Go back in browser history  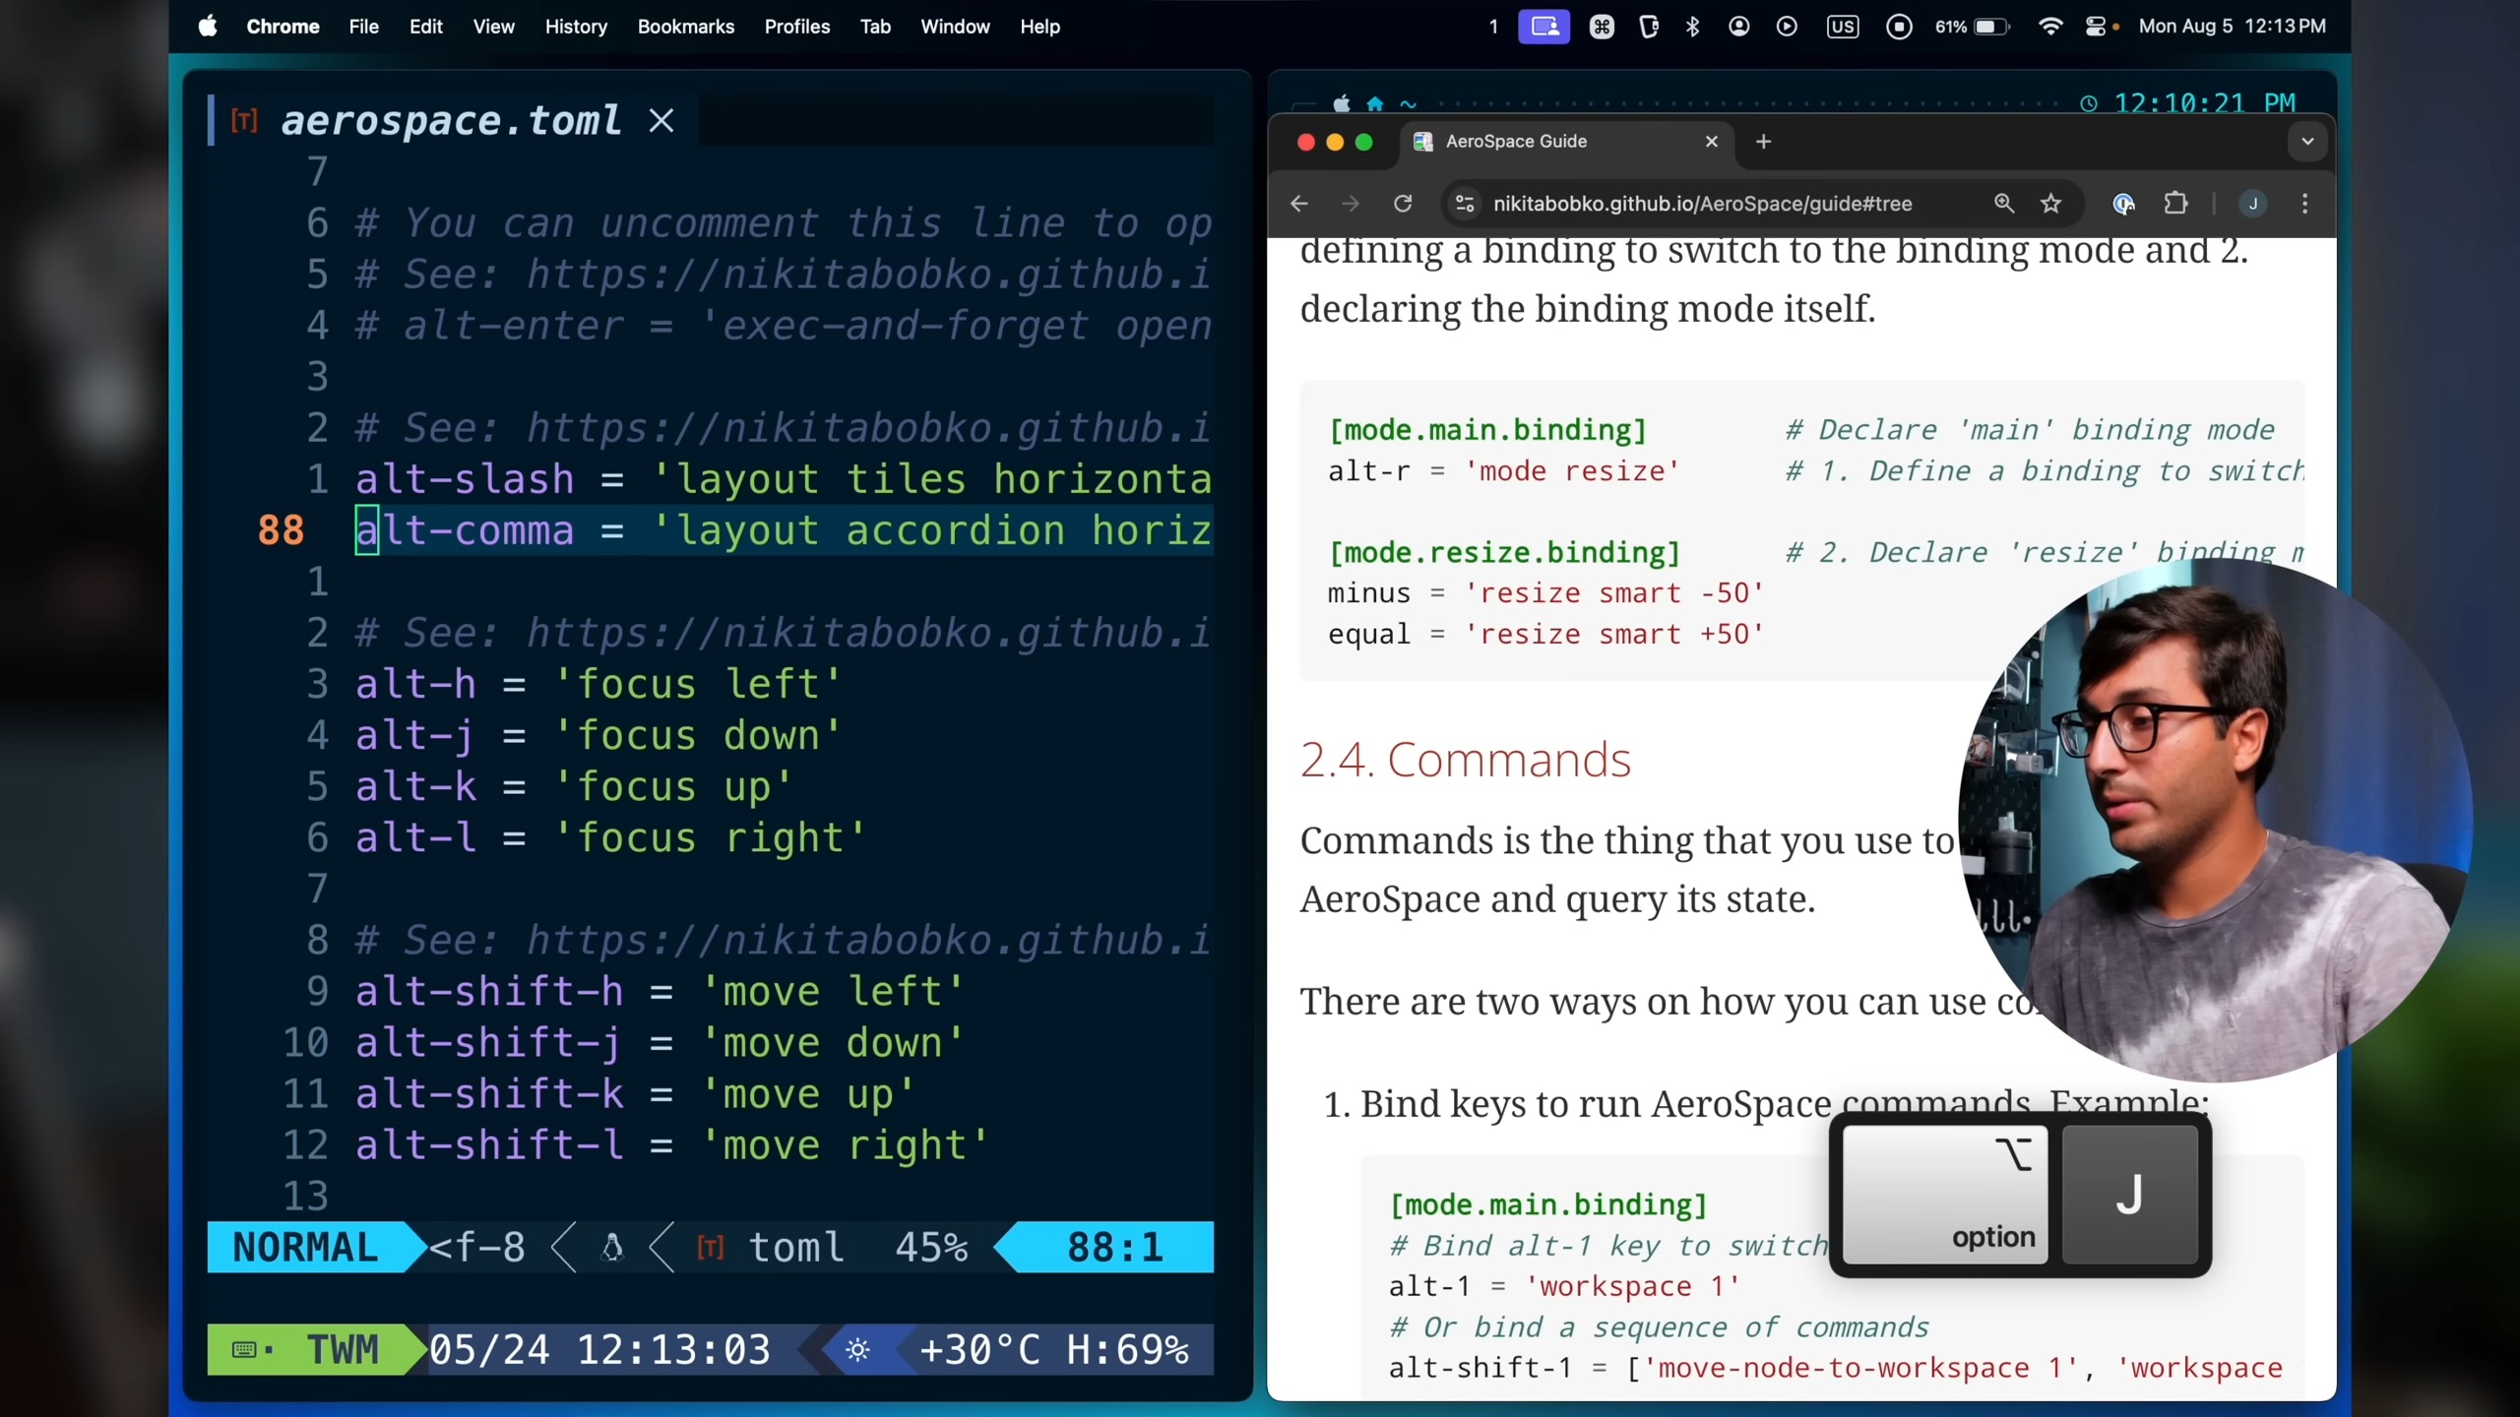coord(1299,204)
